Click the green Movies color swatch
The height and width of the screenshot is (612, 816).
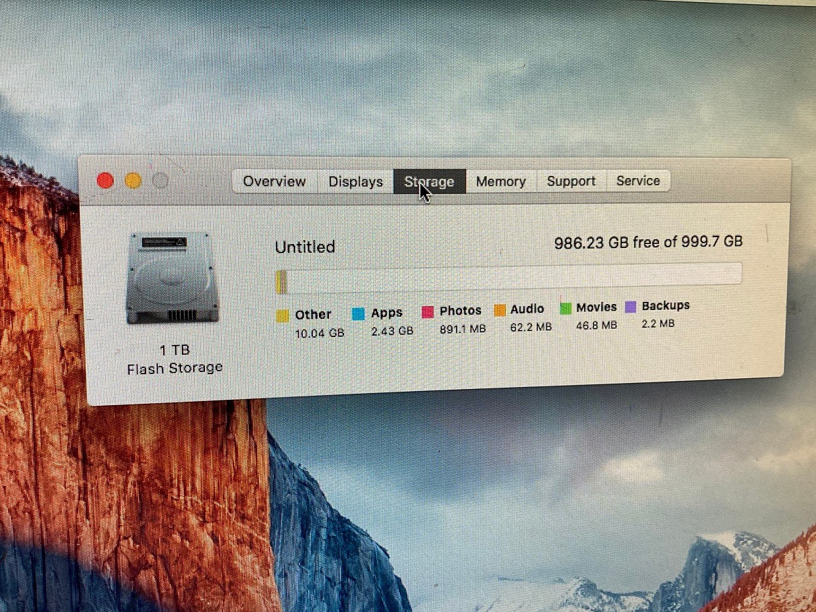[x=565, y=308]
